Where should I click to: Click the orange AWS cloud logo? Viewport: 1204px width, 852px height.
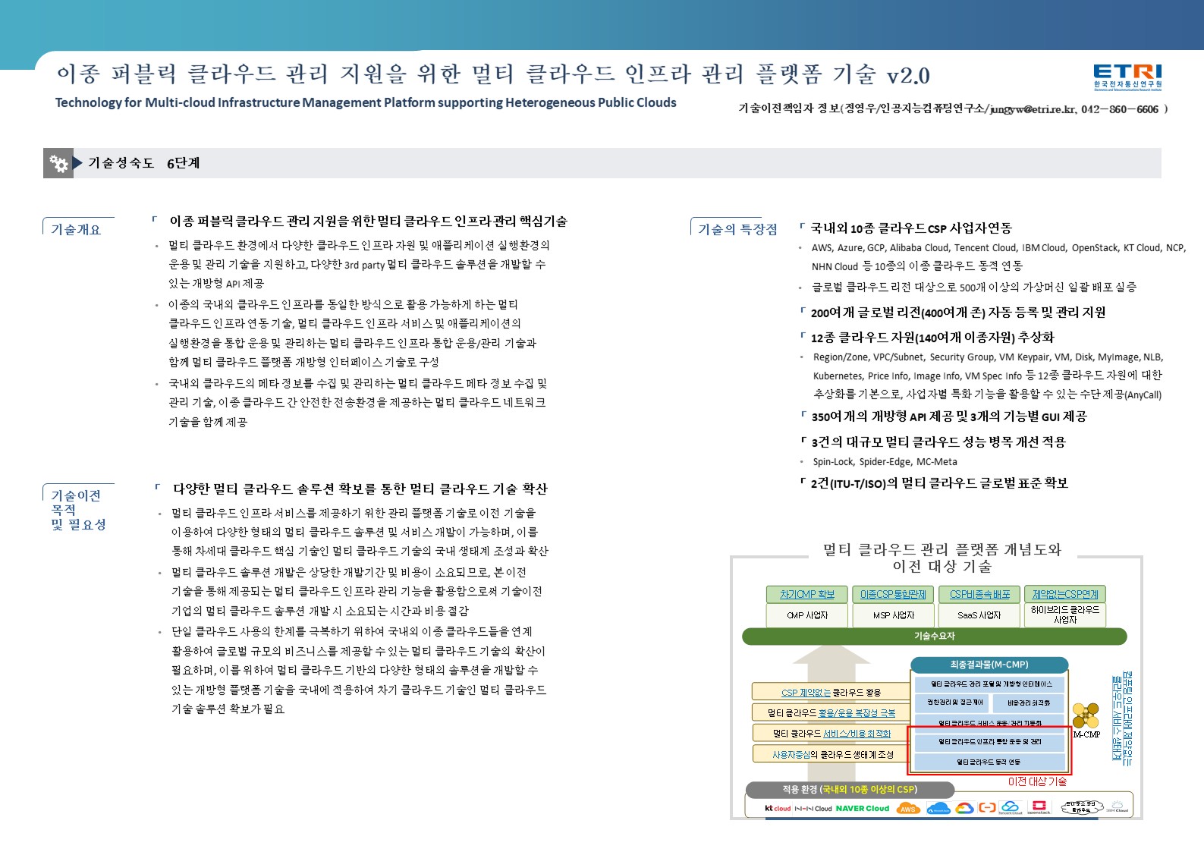tap(907, 809)
